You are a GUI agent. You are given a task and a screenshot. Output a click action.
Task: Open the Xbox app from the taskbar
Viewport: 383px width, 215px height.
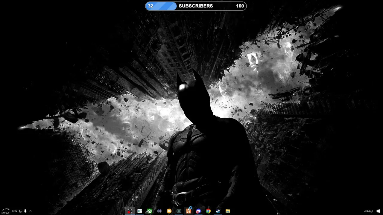pyautogui.click(x=149, y=211)
